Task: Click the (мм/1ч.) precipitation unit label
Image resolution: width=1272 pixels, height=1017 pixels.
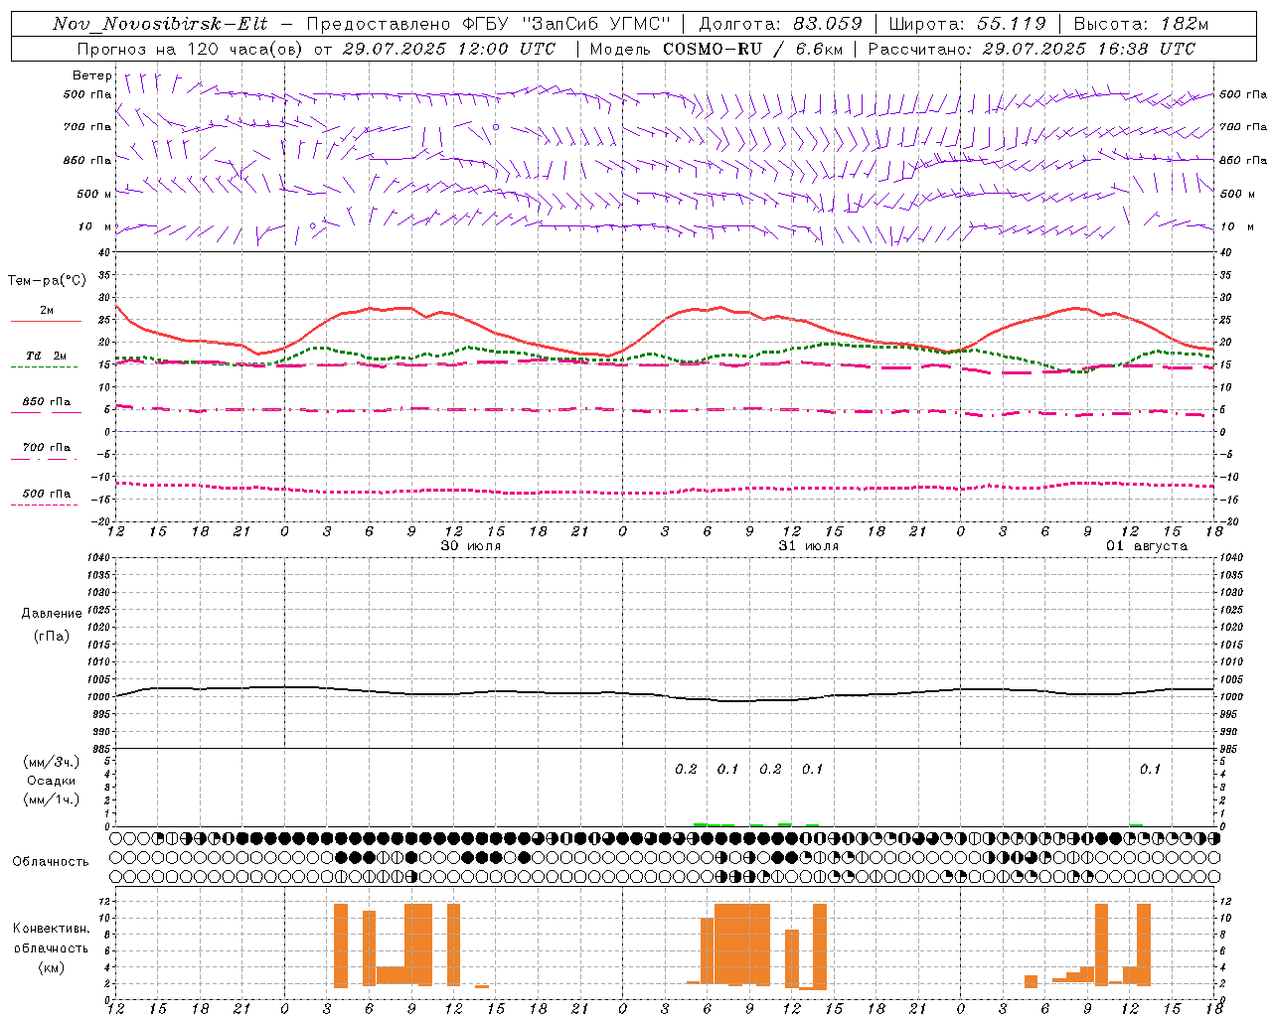Action: click(x=52, y=799)
